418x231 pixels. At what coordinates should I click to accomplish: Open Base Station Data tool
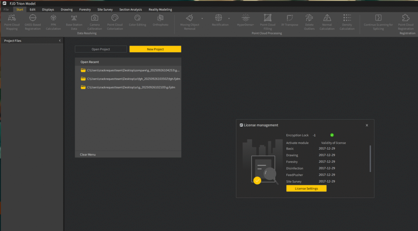tap(74, 22)
